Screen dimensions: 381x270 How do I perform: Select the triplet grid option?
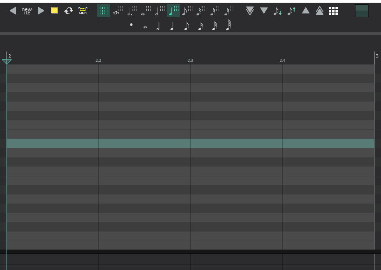coord(118,11)
